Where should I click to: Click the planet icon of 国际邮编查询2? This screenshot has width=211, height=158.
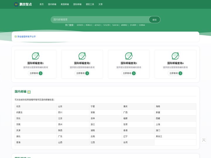pos(82,56)
